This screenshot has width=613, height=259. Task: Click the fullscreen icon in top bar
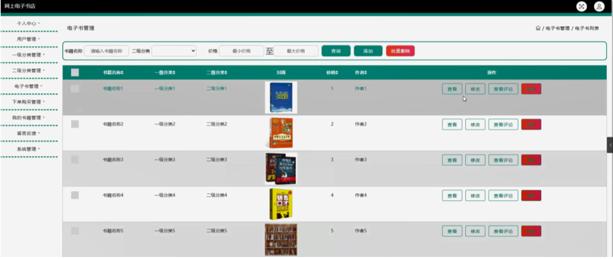click(581, 6)
